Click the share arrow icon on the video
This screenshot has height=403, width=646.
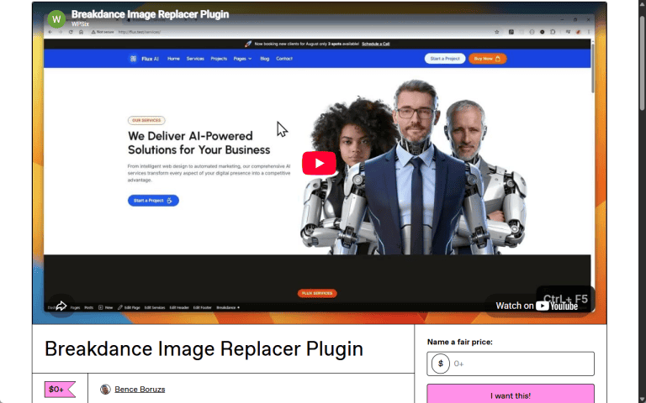coord(61,306)
